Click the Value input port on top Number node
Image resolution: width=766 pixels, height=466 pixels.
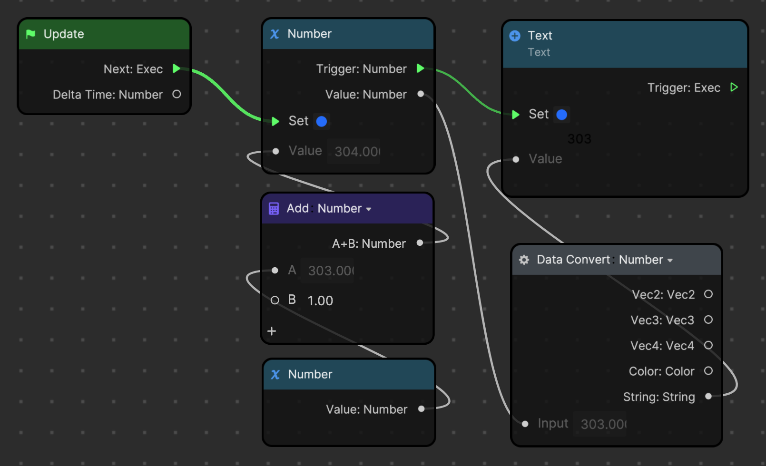(x=275, y=151)
